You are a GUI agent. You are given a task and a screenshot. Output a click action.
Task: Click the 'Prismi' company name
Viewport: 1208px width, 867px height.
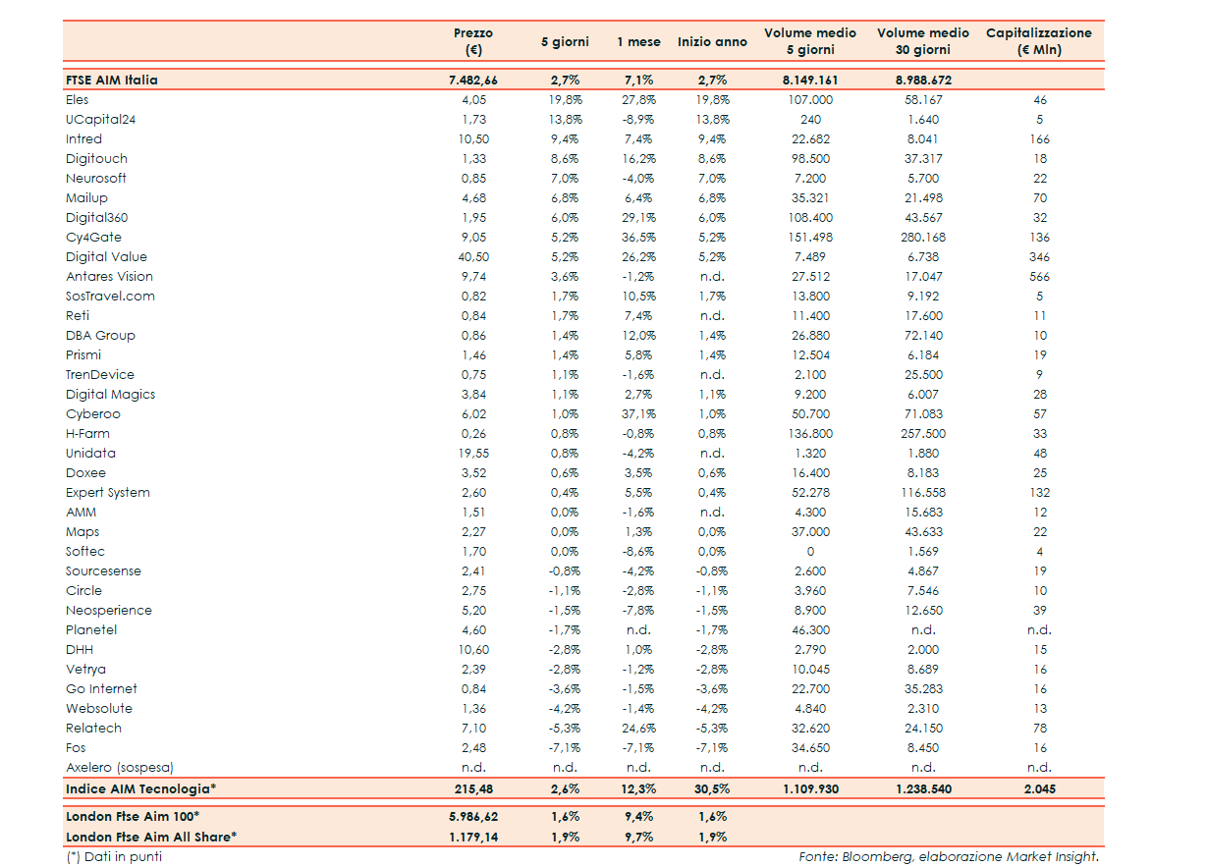pyautogui.click(x=83, y=355)
